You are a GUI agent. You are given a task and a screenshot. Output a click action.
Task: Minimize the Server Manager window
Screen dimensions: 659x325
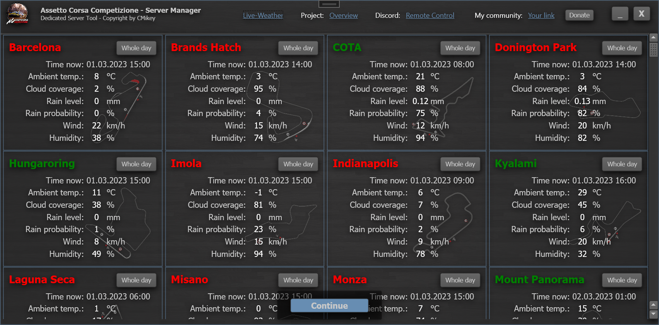[620, 14]
